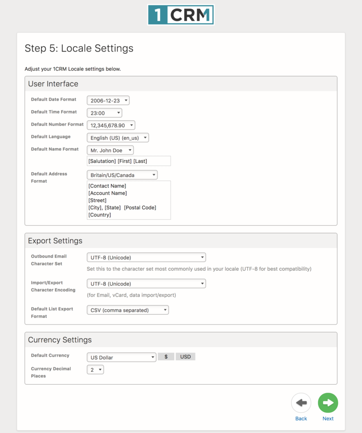This screenshot has height=433, width=362.
Task: Change the Currency Decimal Places value
Action: click(95, 369)
